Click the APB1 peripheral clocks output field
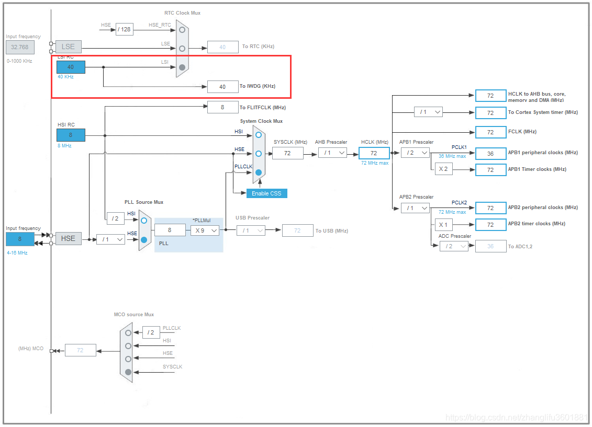 coord(491,154)
